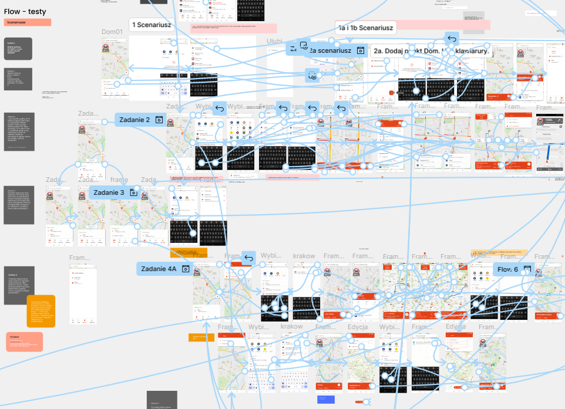
Task: Select the small blue rectangle at bottom
Action: pos(325,399)
